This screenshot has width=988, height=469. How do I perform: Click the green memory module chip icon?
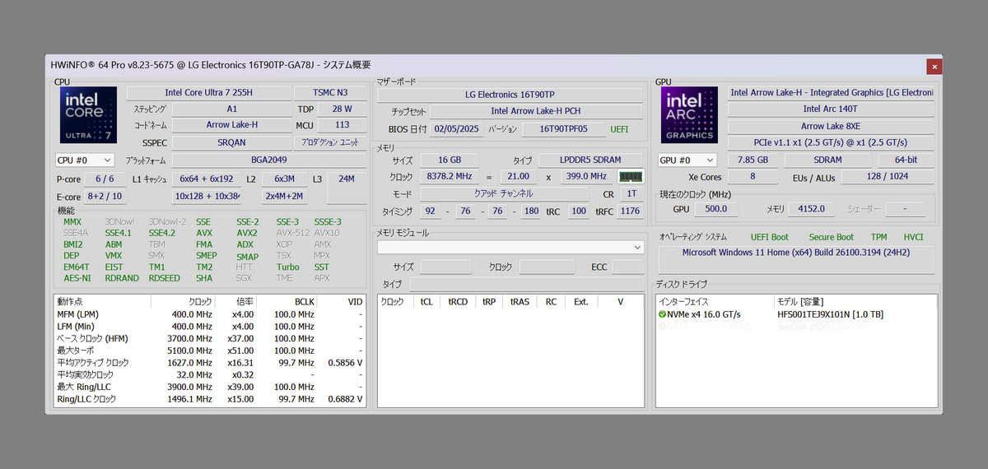tap(631, 176)
